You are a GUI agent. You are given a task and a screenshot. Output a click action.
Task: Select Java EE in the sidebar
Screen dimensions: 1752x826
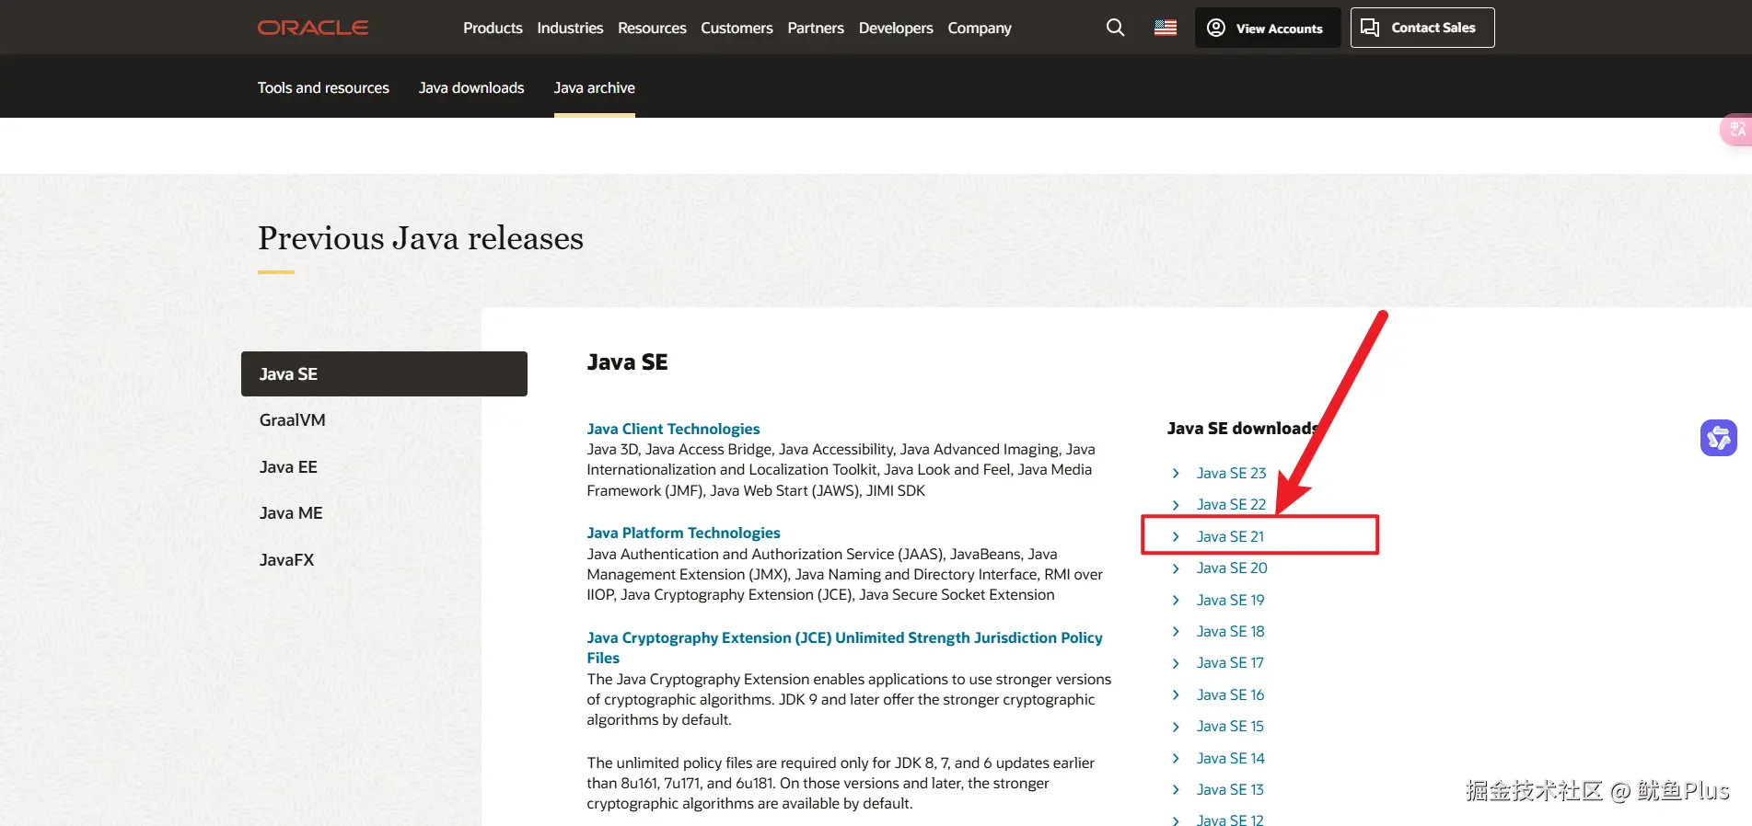click(288, 467)
